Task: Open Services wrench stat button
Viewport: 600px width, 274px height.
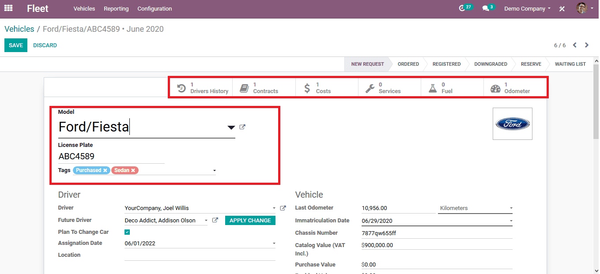Action: tap(389, 88)
